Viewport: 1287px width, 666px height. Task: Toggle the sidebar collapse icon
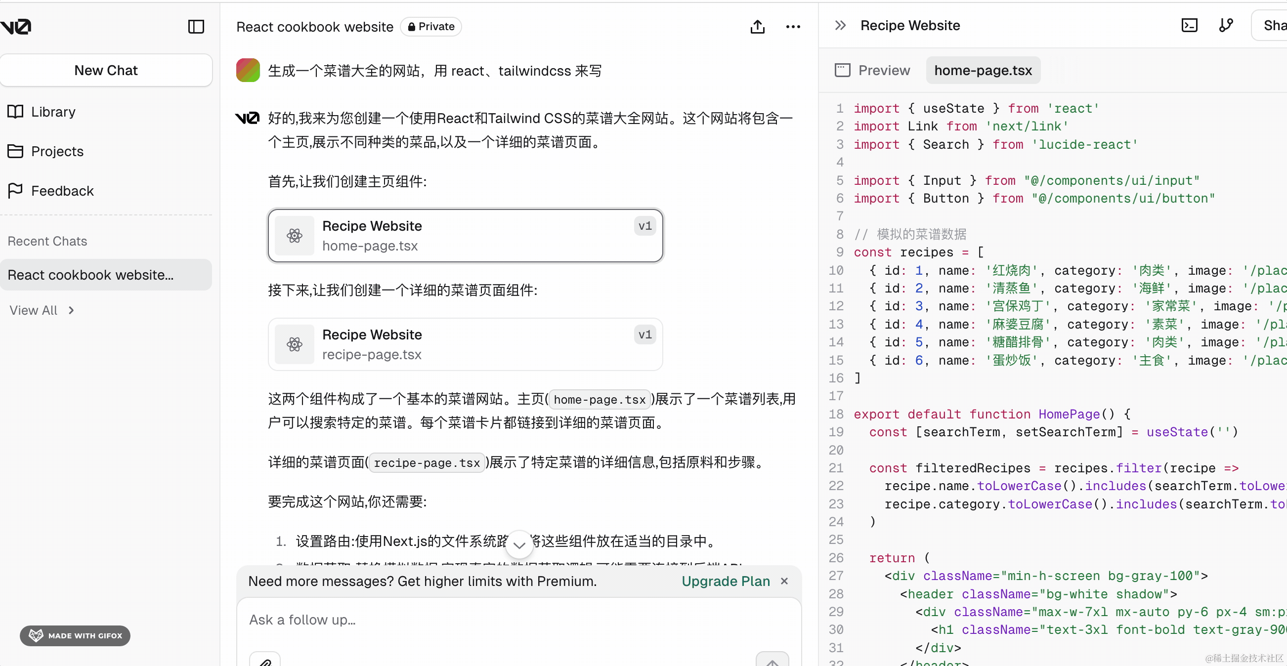click(x=196, y=27)
